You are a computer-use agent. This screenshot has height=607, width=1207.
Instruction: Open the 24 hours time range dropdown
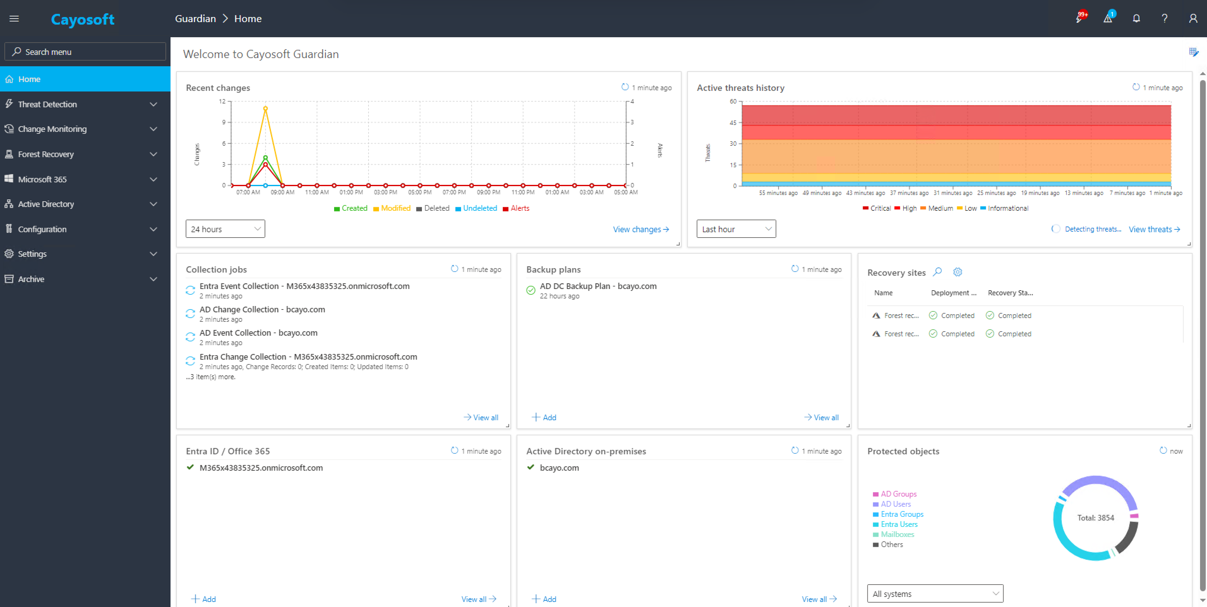pyautogui.click(x=225, y=229)
